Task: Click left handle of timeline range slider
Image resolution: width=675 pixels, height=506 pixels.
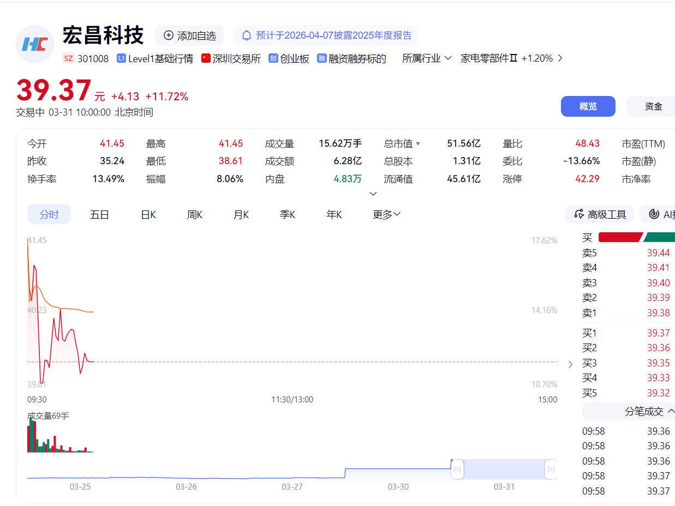Action: coord(457,469)
